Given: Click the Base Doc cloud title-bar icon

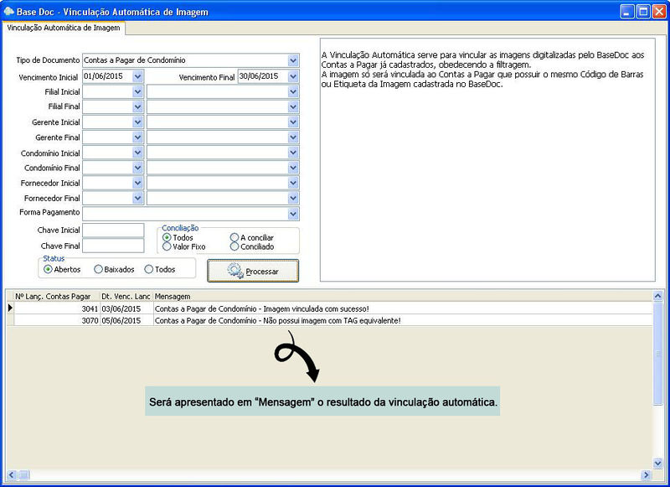Looking at the screenshot, I should pos(8,11).
